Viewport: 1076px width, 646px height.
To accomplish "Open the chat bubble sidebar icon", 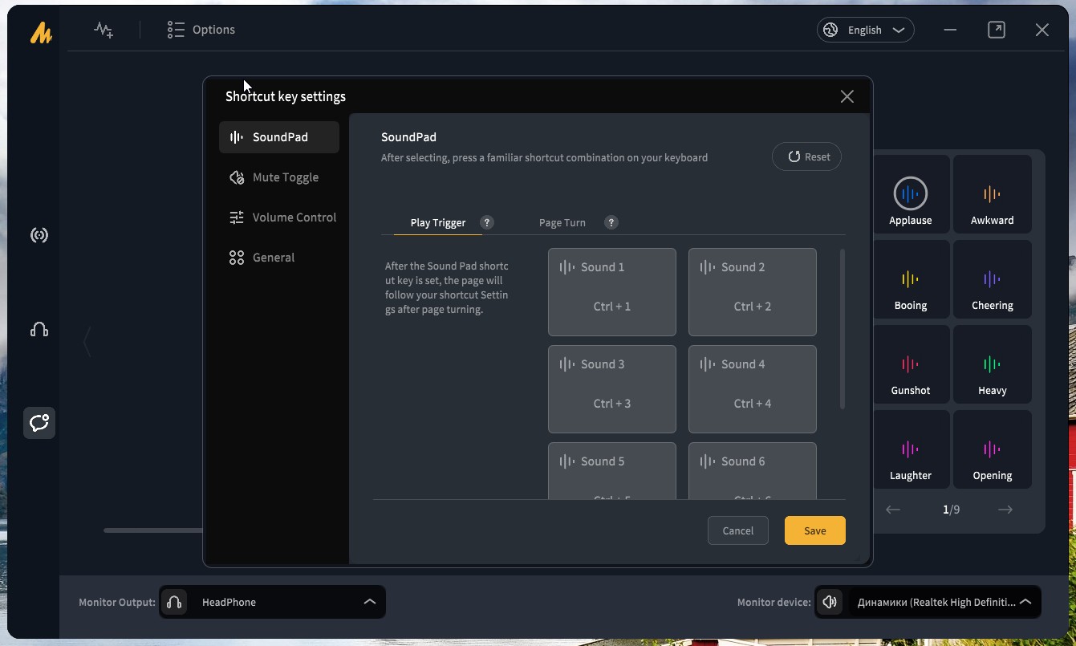I will [x=39, y=422].
